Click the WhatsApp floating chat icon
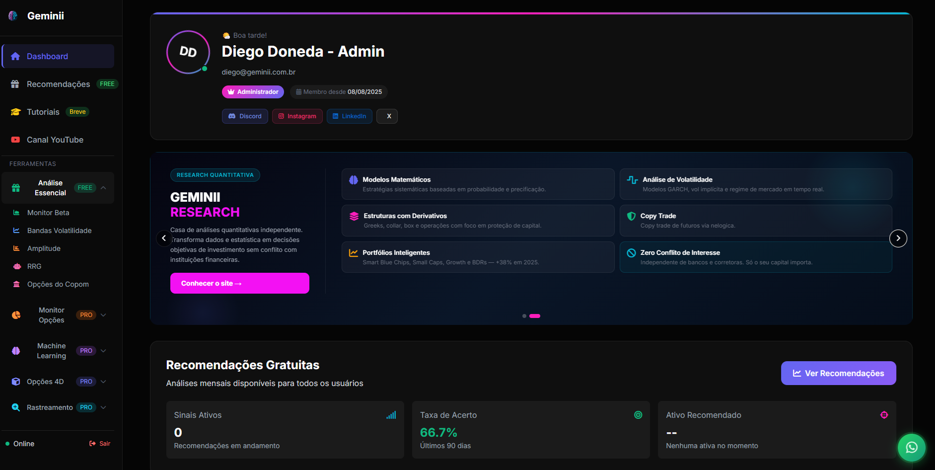Image resolution: width=935 pixels, height=470 pixels. click(912, 447)
